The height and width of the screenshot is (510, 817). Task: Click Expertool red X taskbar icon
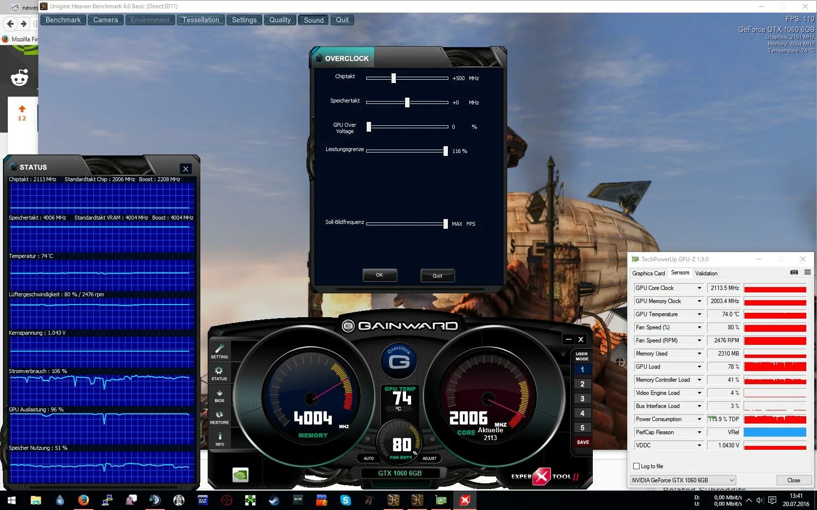pos(465,500)
